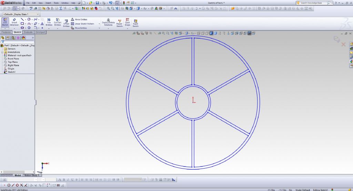
Task: Click Under Defined status bar text
Action: (x=303, y=190)
